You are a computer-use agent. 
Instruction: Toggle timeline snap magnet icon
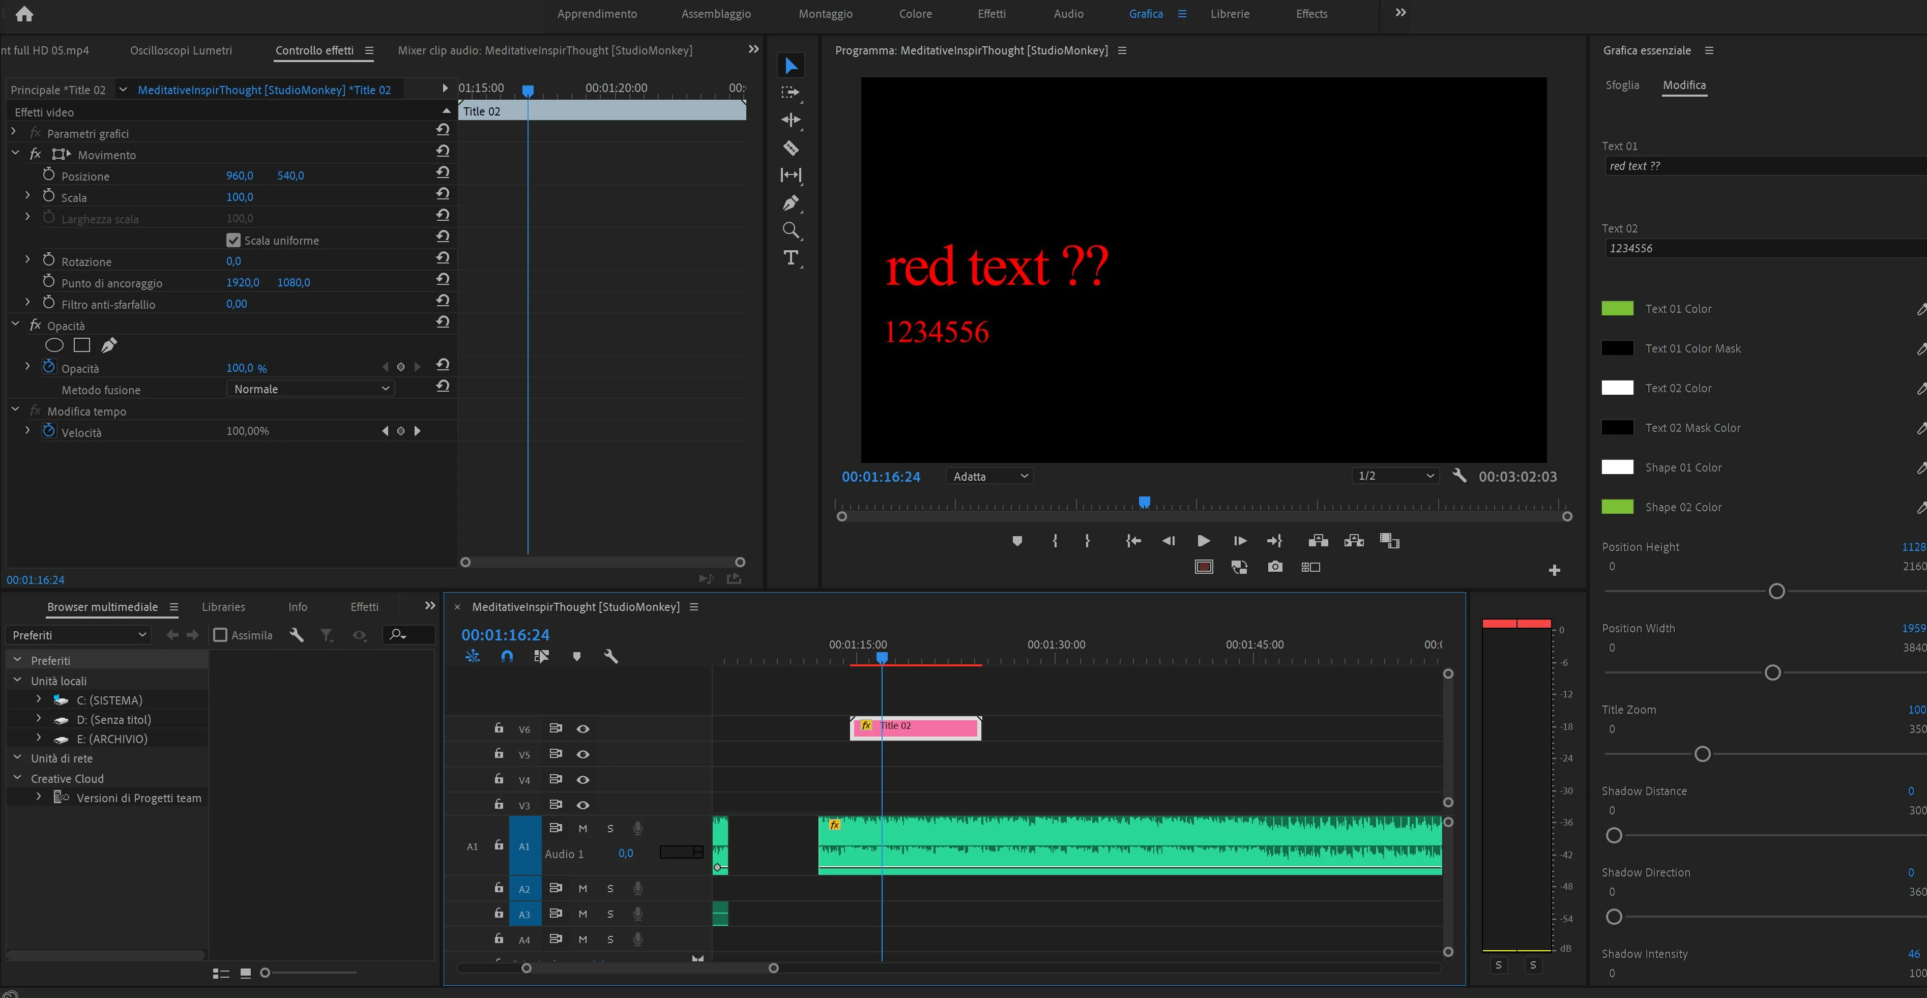(x=507, y=656)
